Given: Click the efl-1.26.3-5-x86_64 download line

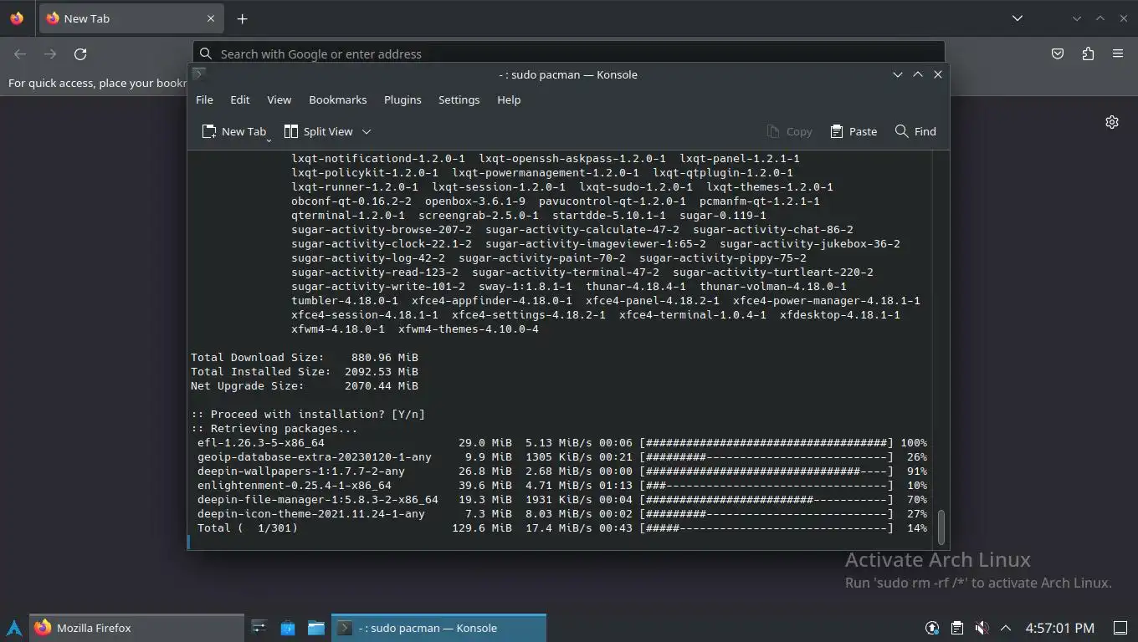Looking at the screenshot, I should (x=562, y=443).
